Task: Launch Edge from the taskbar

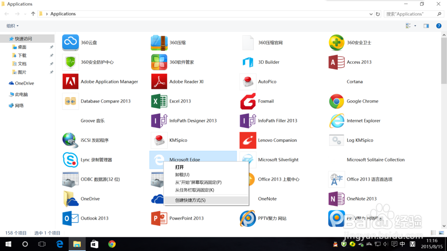Action: coord(59,244)
